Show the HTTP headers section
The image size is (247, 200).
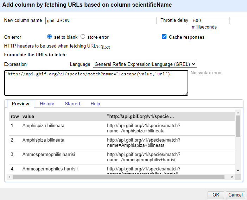[106, 46]
